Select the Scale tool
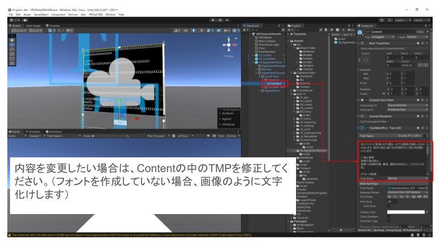Screen dimensions: 440x247 coord(12,54)
